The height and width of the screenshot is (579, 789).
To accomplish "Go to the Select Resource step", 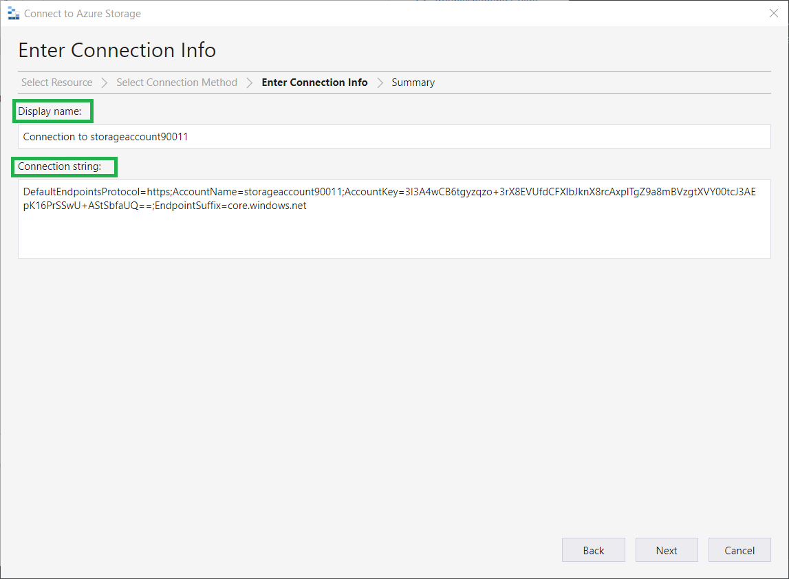I will tap(57, 83).
